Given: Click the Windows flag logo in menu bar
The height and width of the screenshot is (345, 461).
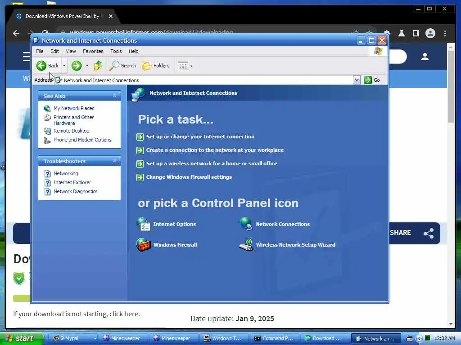Looking at the screenshot, I should [x=378, y=51].
